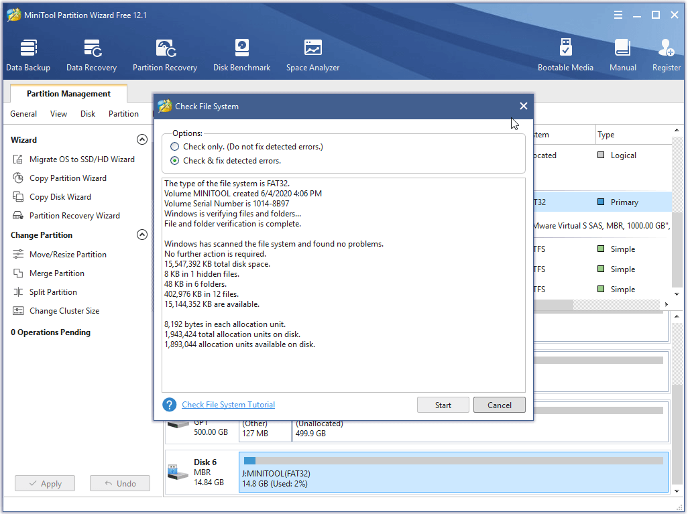Viewport: 688px width, 514px height.
Task: Open the Partition menu
Action: click(124, 113)
